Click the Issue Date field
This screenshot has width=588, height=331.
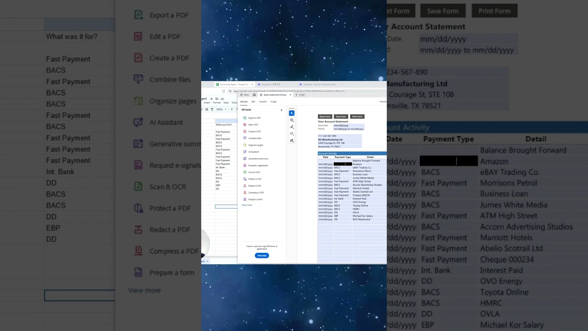click(x=349, y=126)
